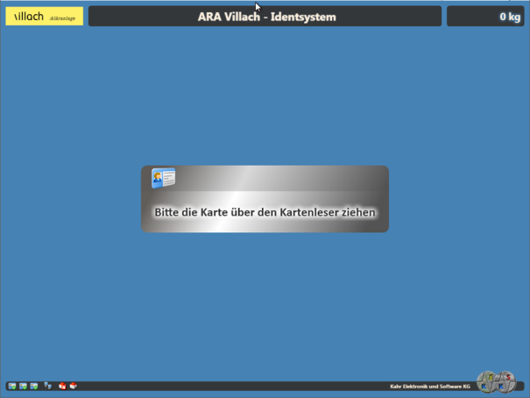
Task: Click 'Bitte die Karte über den Kartenleser ziehen'
Action: pyautogui.click(x=265, y=212)
